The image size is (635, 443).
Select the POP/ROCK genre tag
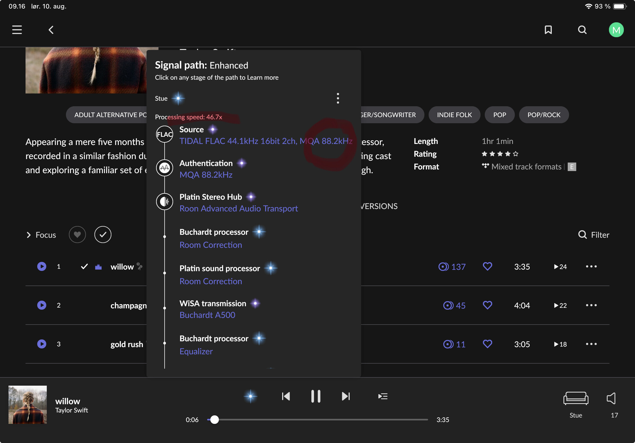point(544,115)
